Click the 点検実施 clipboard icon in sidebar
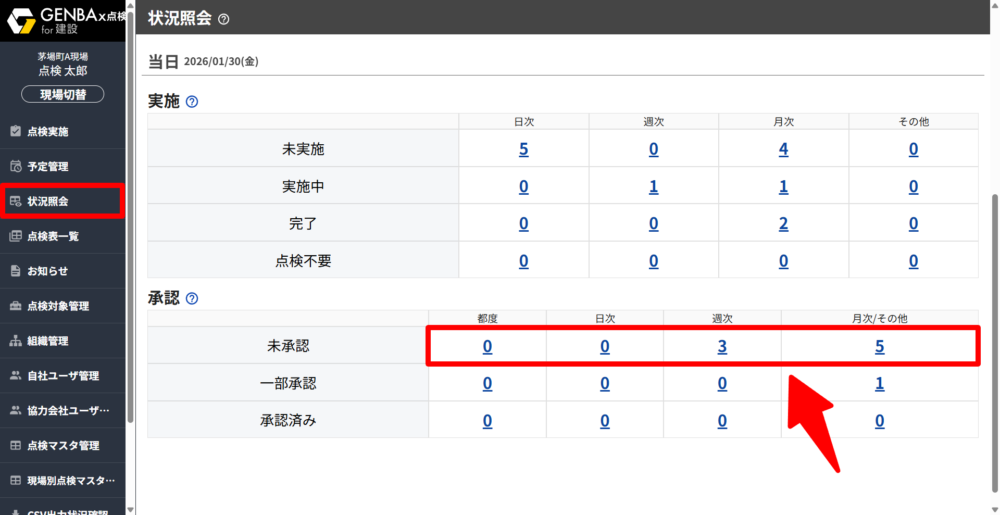This screenshot has height=515, width=1000. pos(16,131)
